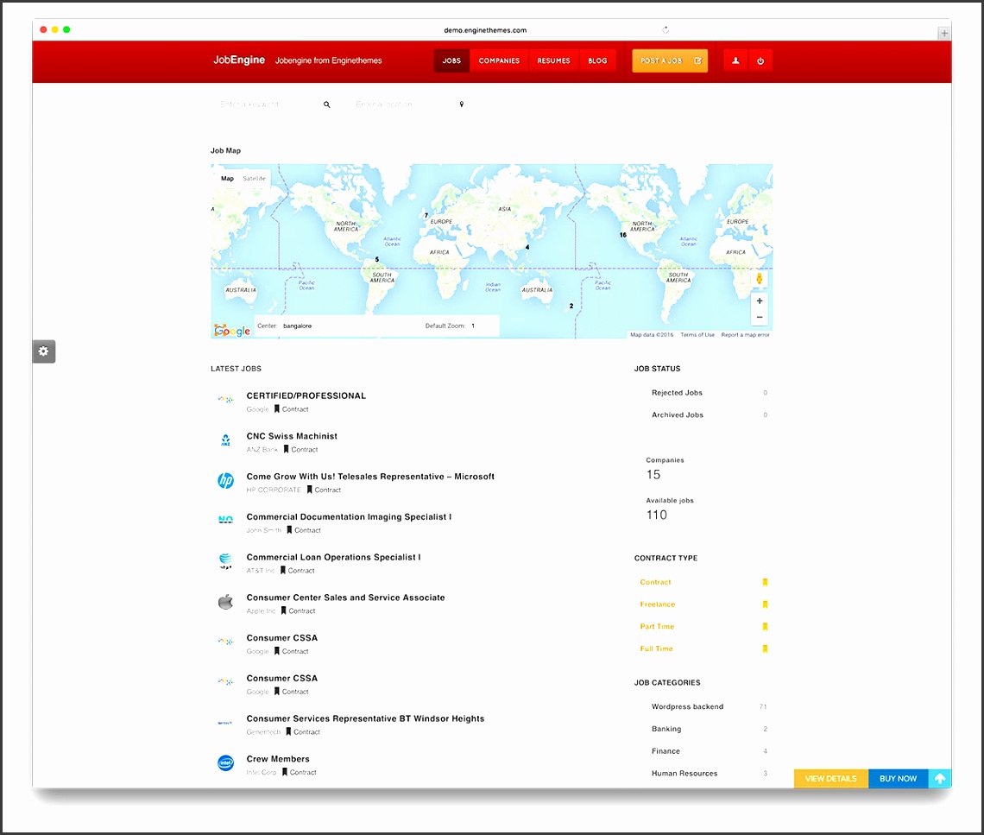Click the power logout icon

coord(760,61)
